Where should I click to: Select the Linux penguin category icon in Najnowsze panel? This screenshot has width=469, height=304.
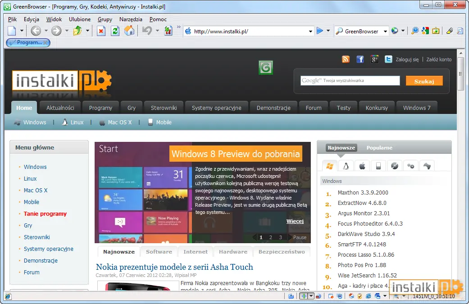[346, 166]
